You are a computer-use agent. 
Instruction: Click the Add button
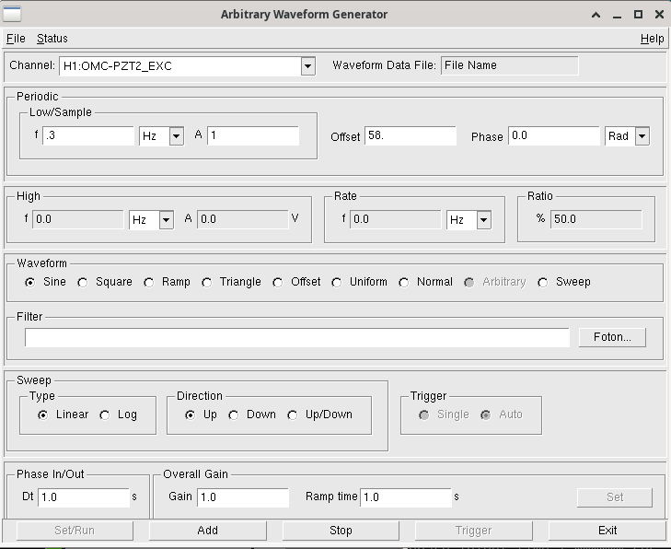(207, 531)
